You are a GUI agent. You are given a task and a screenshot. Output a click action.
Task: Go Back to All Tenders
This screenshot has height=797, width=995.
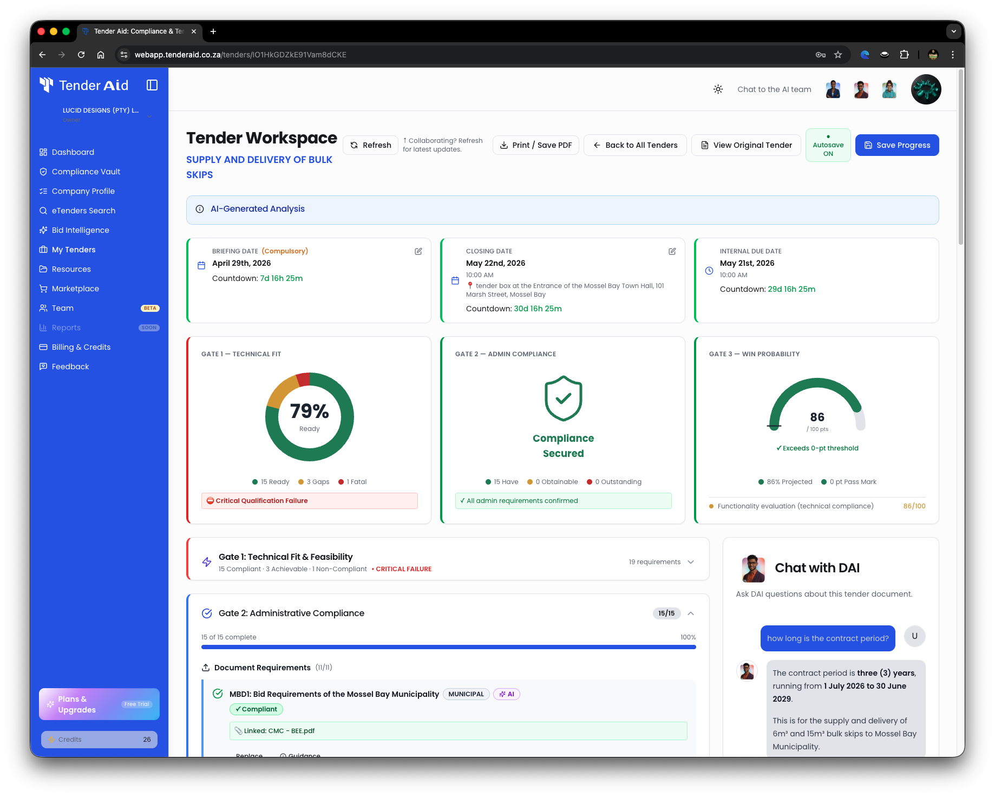click(x=635, y=145)
